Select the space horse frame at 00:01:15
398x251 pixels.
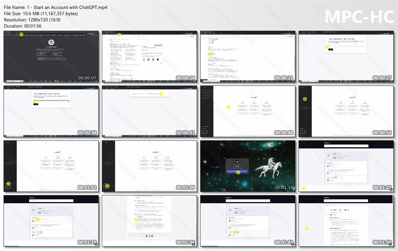[248, 166]
